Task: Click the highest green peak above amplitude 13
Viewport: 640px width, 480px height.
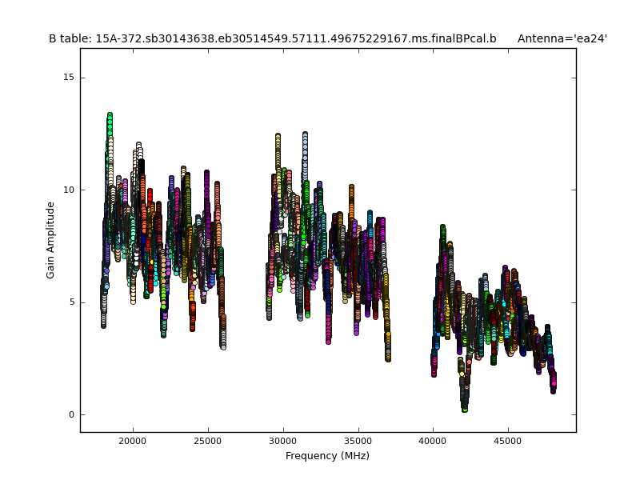Action: click(x=110, y=117)
